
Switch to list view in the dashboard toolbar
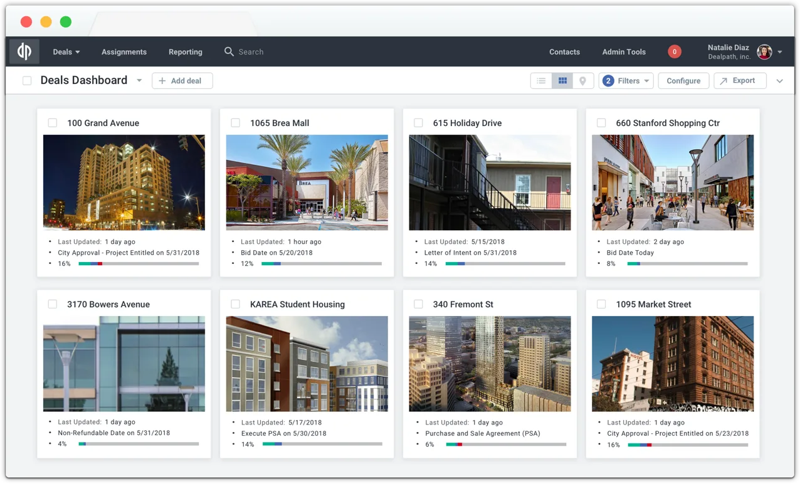[x=540, y=80]
